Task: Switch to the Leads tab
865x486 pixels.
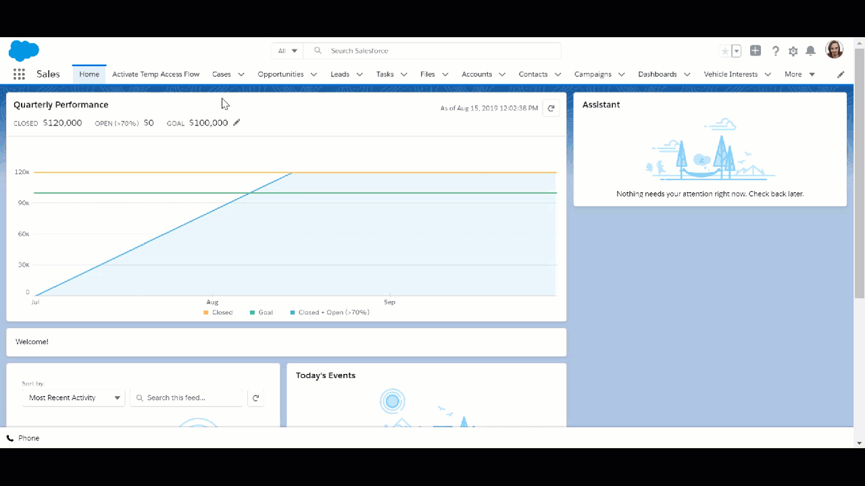Action: click(340, 74)
